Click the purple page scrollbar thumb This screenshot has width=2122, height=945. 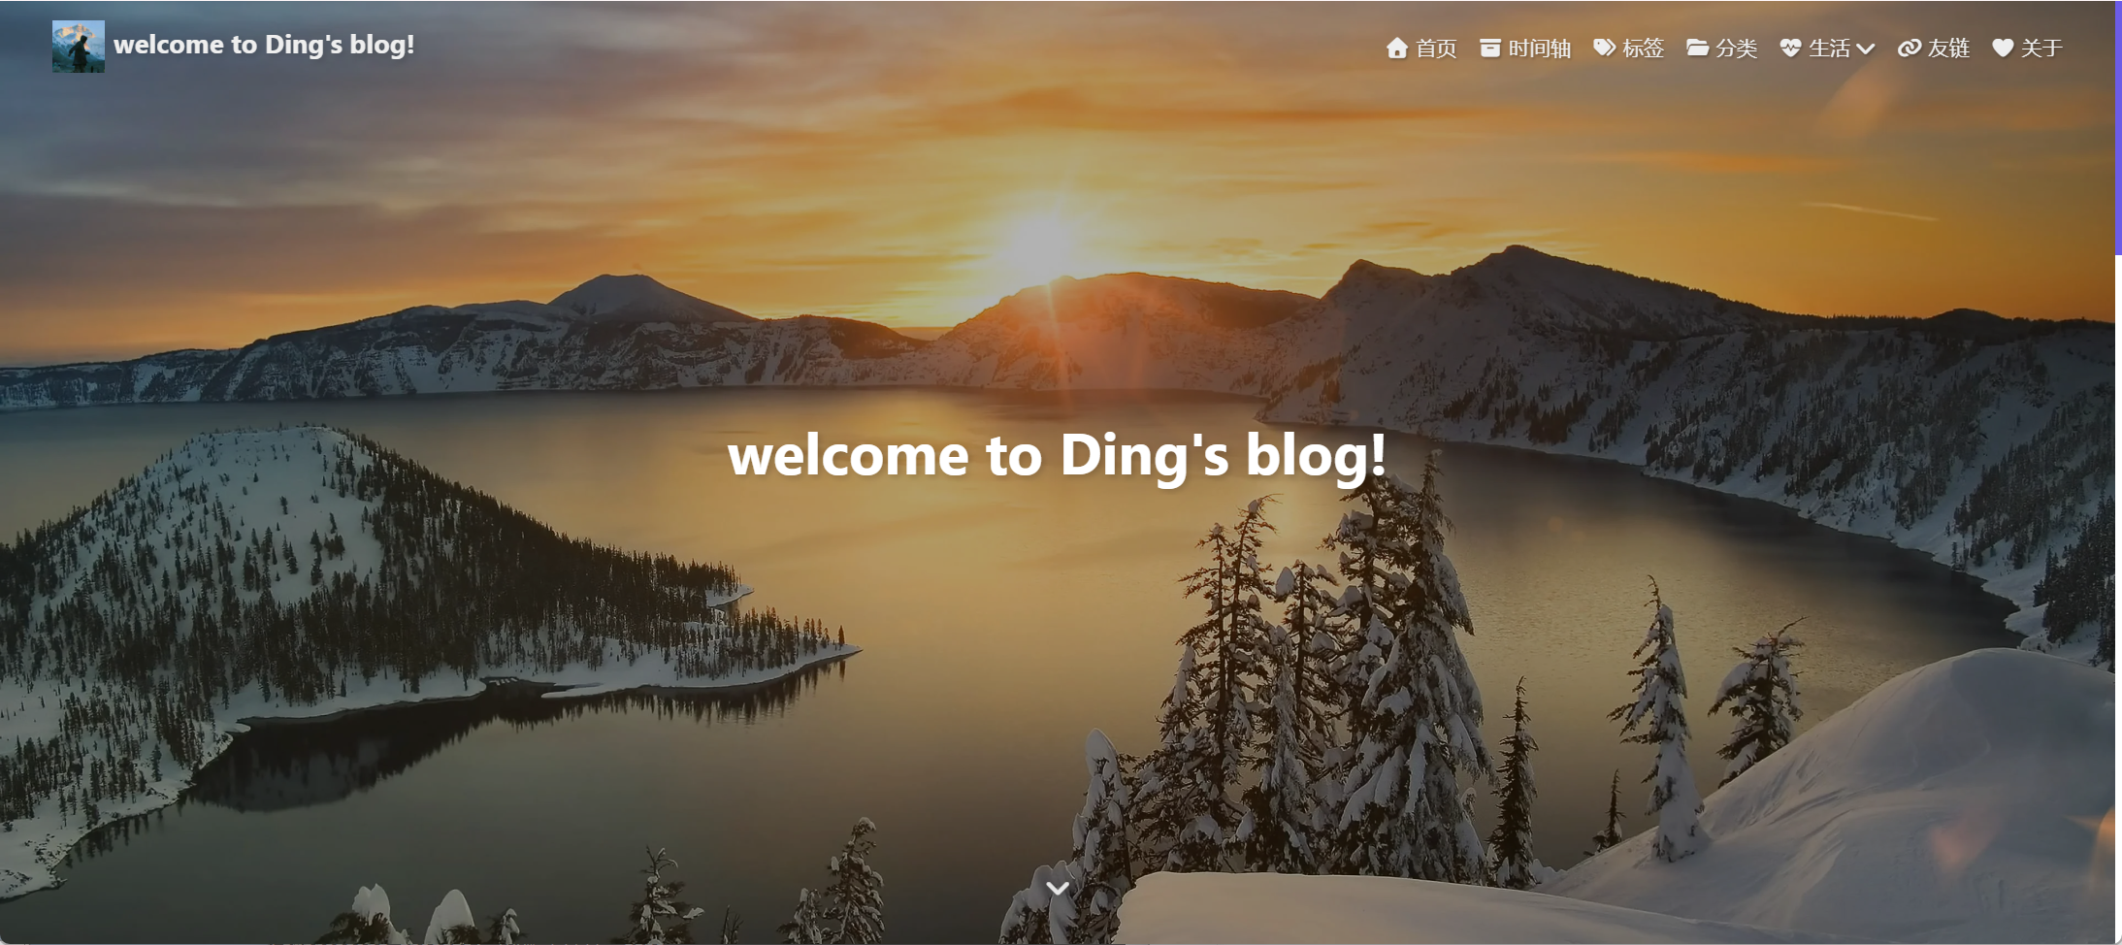2117,128
